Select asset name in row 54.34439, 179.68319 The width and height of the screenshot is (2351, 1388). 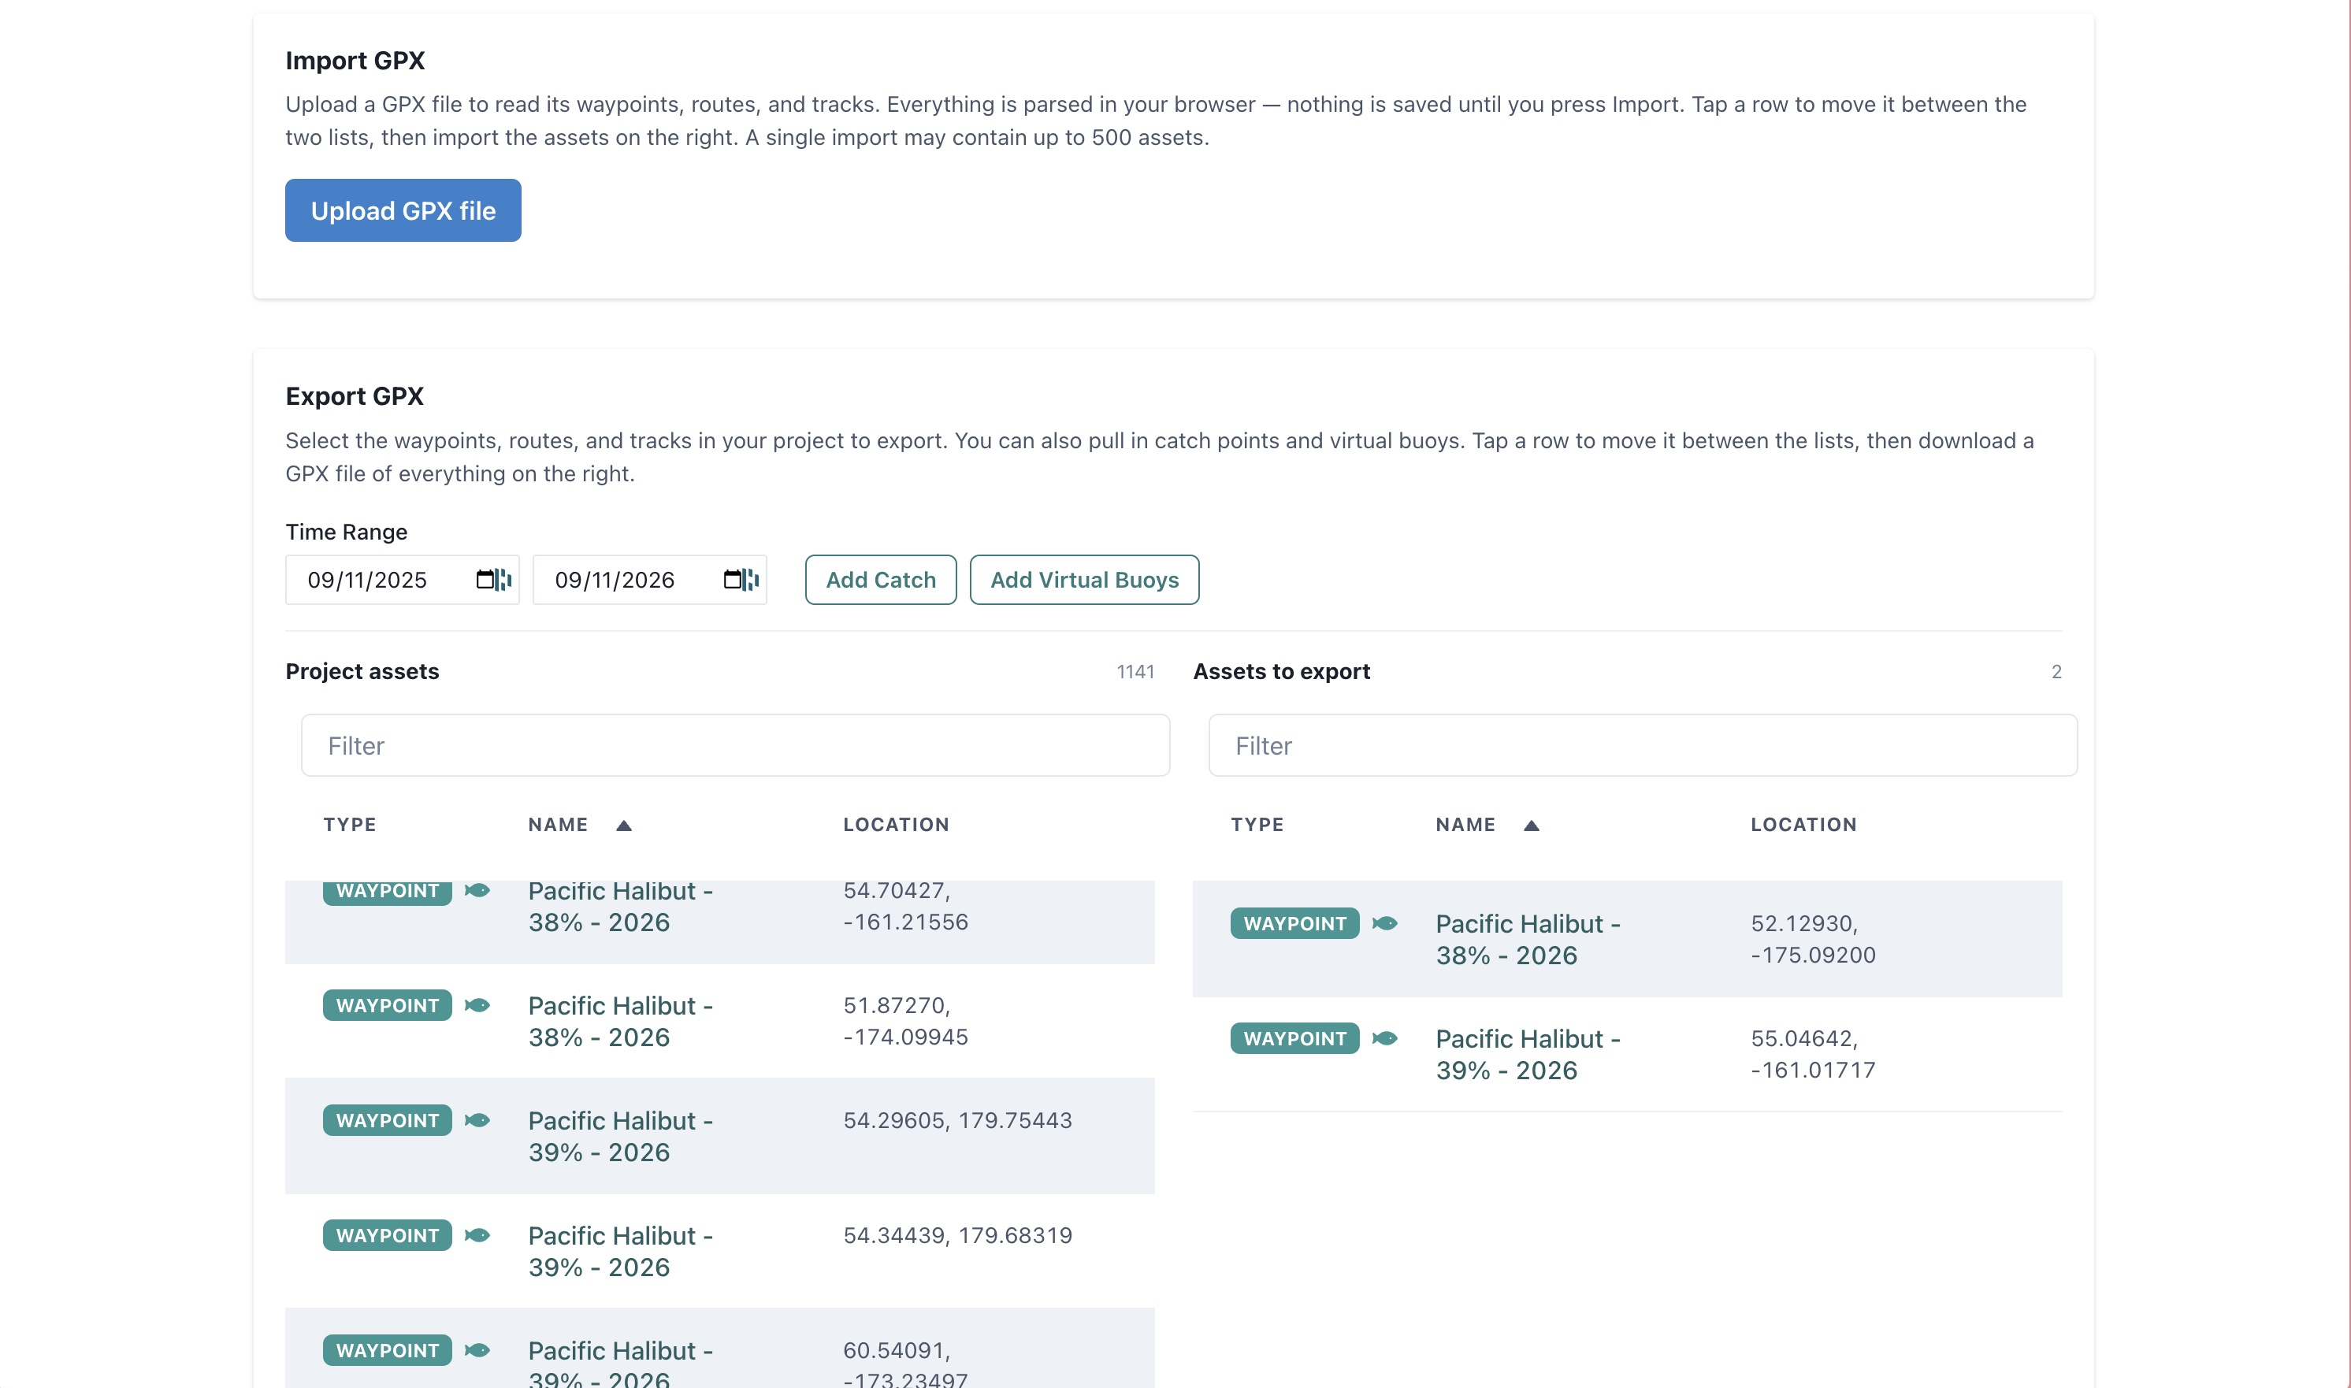(x=621, y=1252)
